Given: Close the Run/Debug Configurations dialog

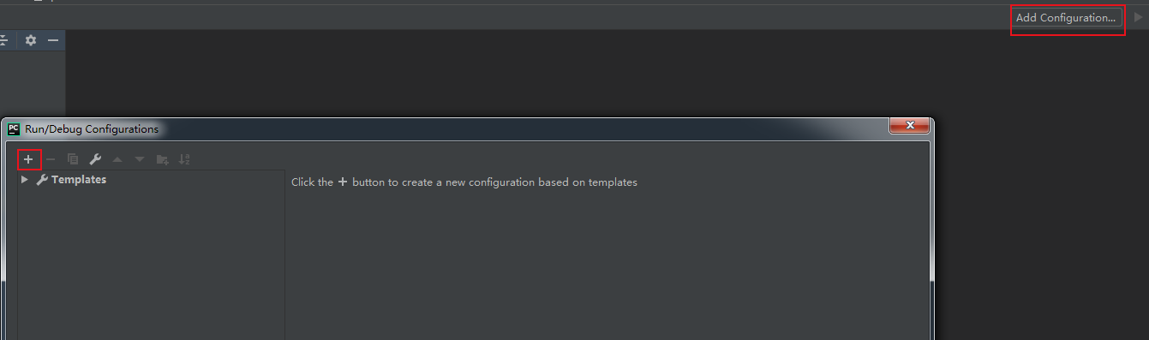Looking at the screenshot, I should pos(909,125).
